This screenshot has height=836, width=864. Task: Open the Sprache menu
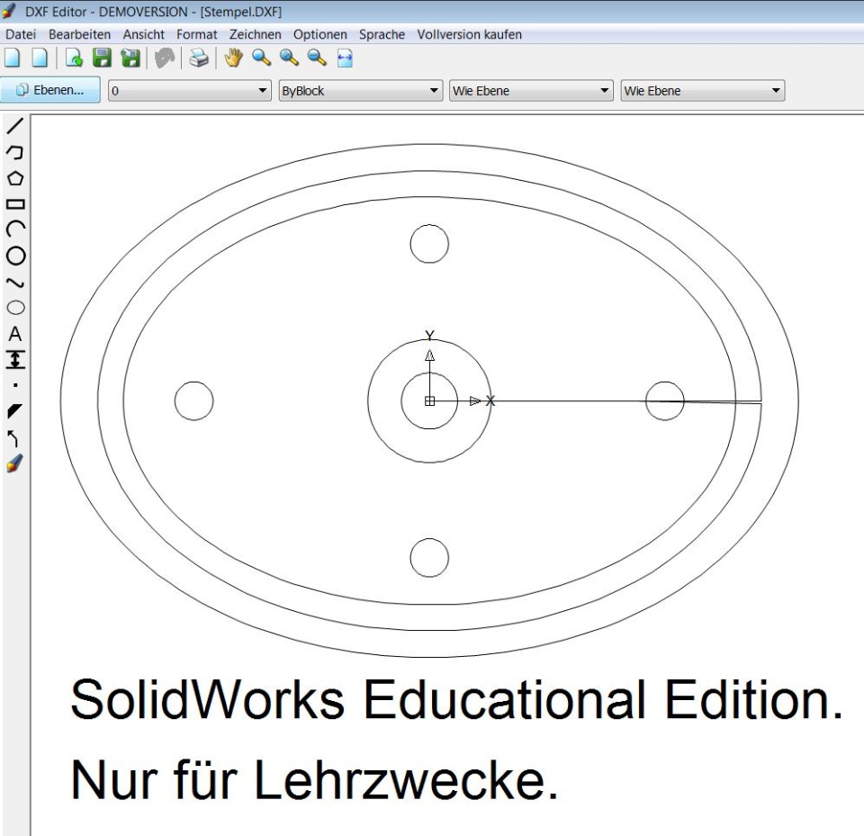(382, 34)
